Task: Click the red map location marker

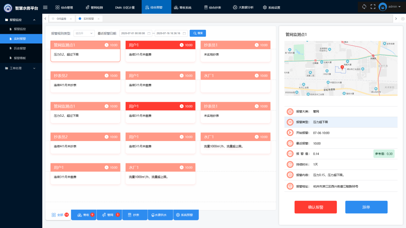Action: pos(342,67)
